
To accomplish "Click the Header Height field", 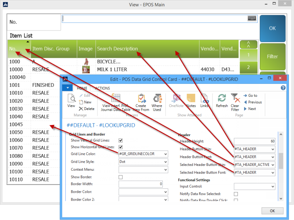I will click(254, 141).
